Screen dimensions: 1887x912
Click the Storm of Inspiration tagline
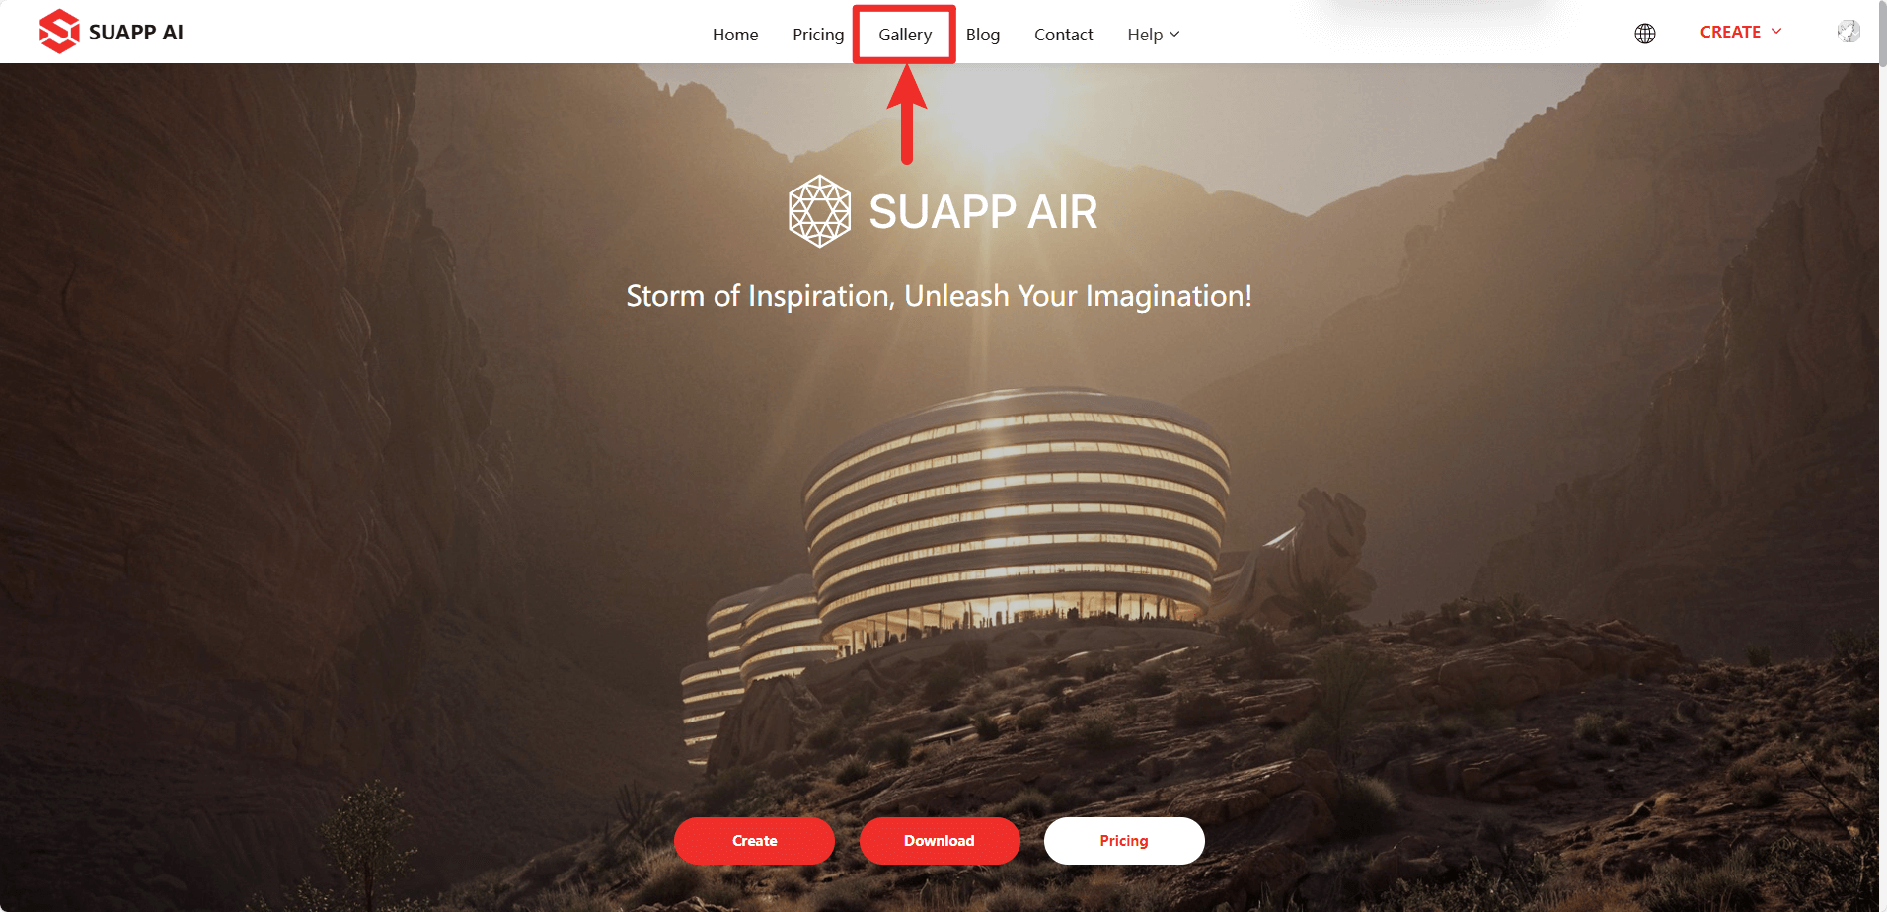click(x=940, y=296)
